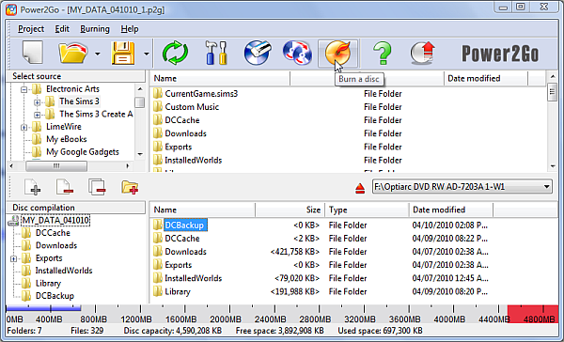The width and height of the screenshot is (564, 342).
Task: Click the source tree horizontal scrollbar thumb
Action: pos(56,165)
